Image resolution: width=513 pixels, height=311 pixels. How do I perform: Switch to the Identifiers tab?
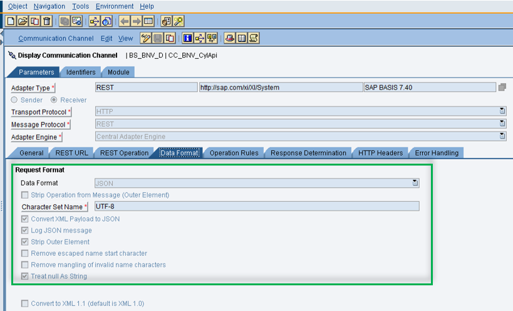[81, 72]
